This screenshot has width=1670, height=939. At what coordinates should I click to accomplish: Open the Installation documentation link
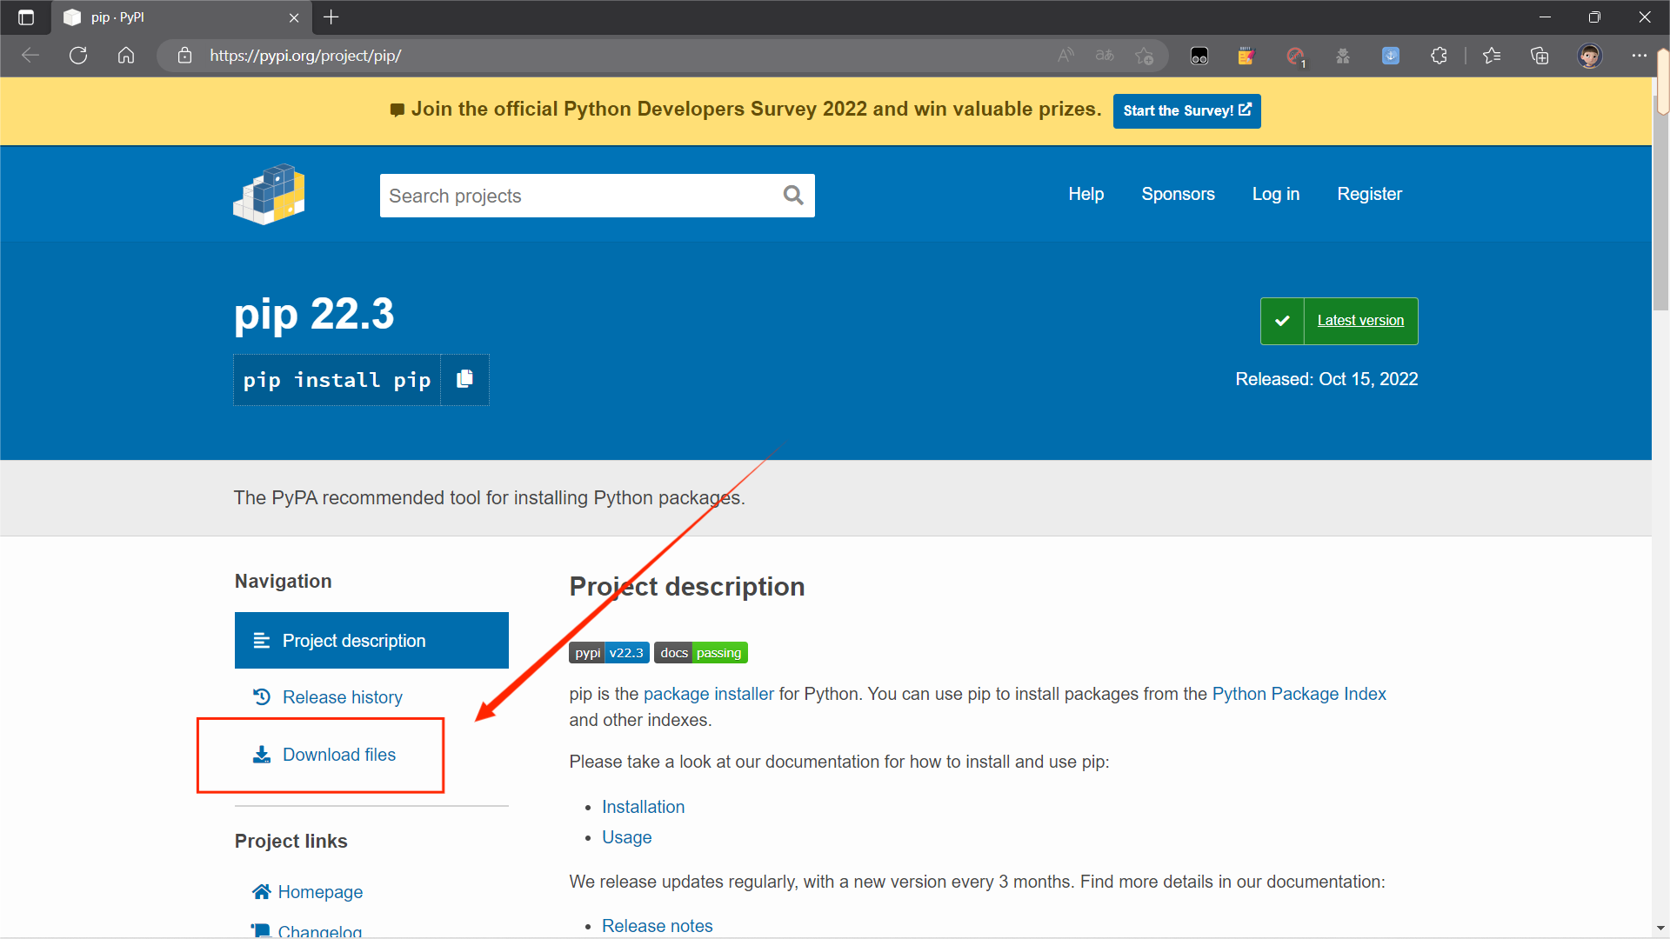tap(643, 807)
